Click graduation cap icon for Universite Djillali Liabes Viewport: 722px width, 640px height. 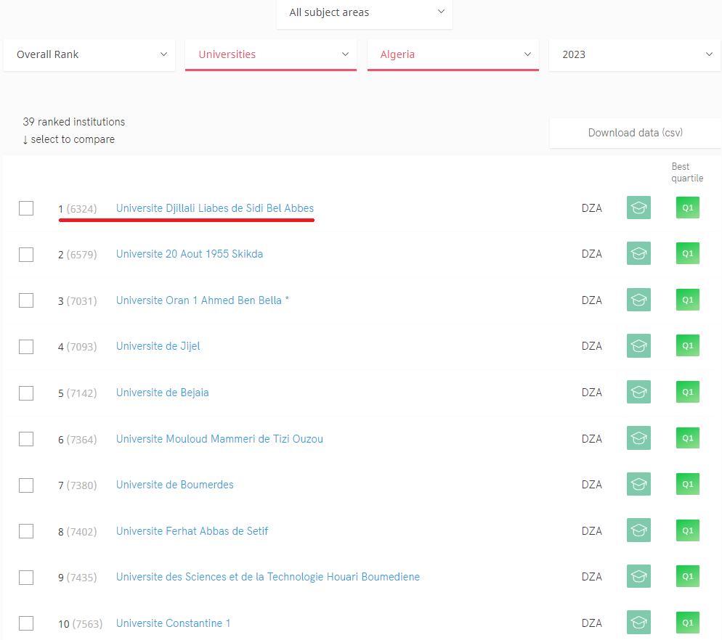[x=638, y=208]
